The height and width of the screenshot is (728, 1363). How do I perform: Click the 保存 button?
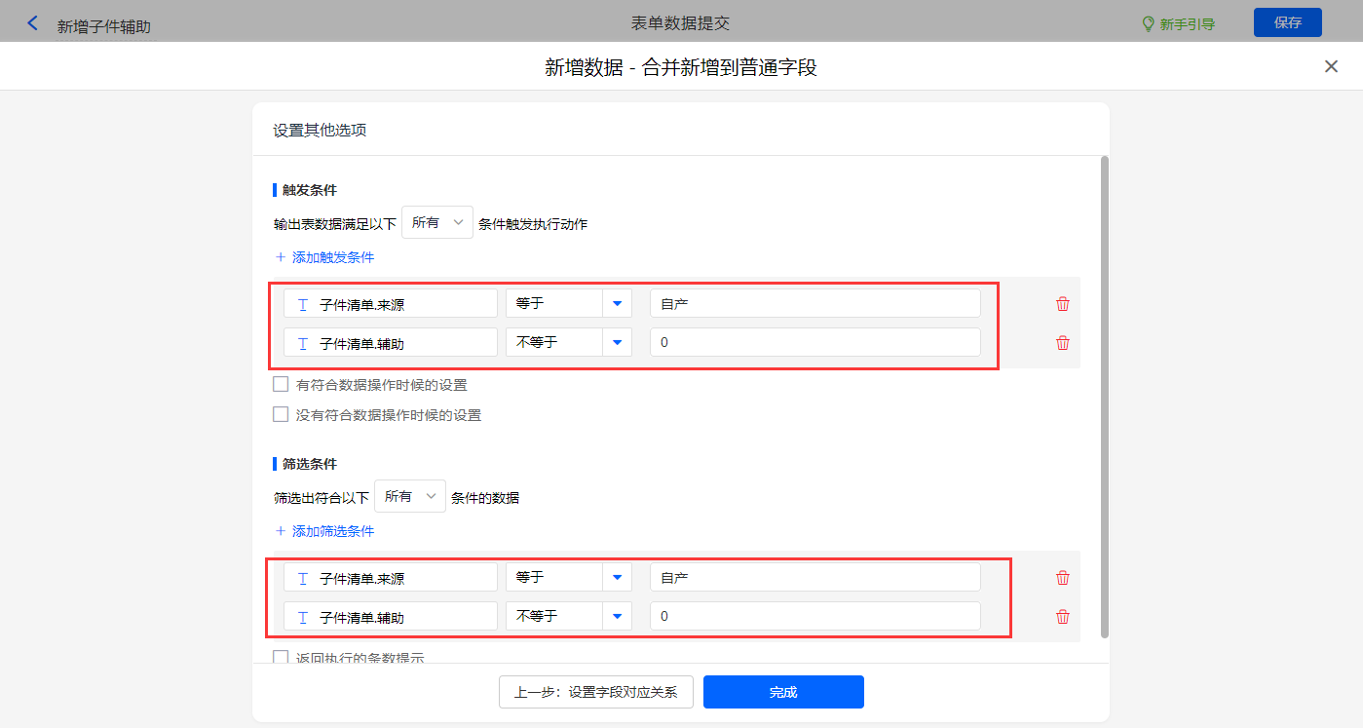pyautogui.click(x=1287, y=23)
